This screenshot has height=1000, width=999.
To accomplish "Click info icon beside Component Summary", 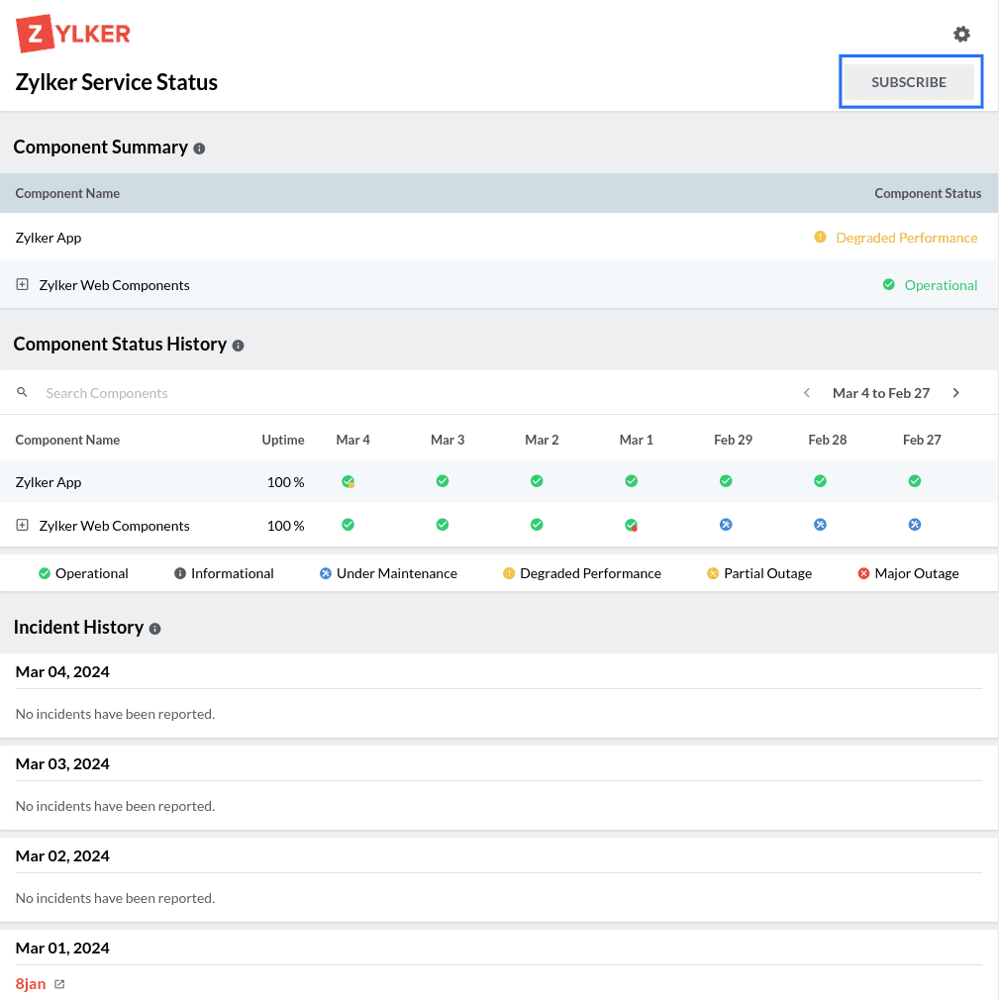I will 199,149.
